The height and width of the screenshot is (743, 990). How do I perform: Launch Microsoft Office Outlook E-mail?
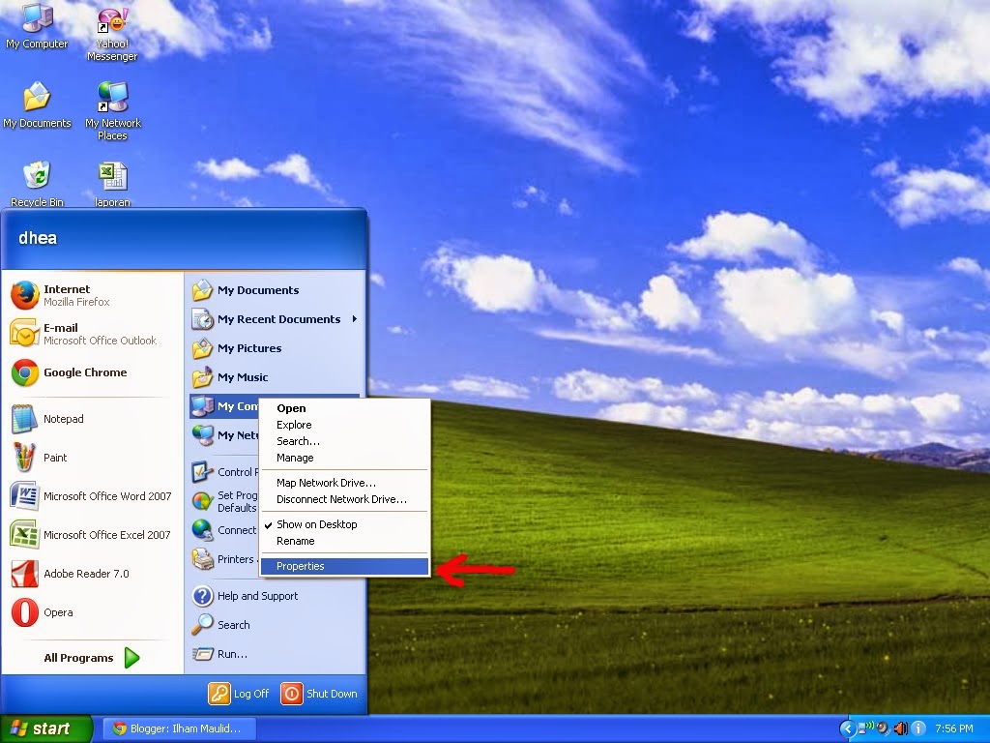pos(92,334)
